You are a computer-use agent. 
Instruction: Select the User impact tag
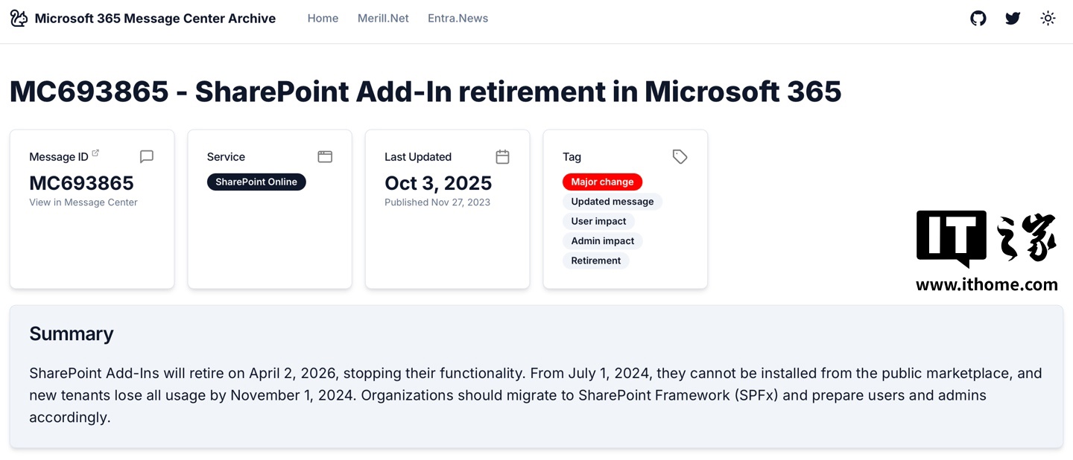click(x=598, y=221)
